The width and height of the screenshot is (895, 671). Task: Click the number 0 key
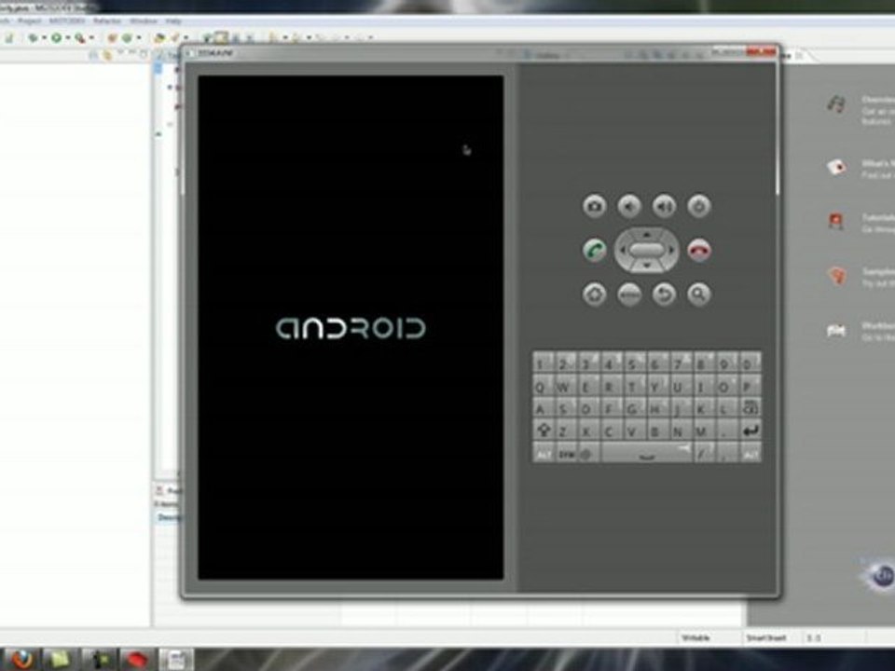click(749, 363)
